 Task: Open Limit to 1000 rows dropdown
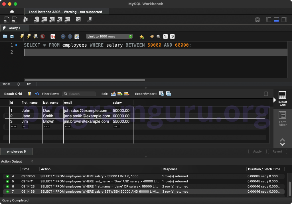click(109, 36)
